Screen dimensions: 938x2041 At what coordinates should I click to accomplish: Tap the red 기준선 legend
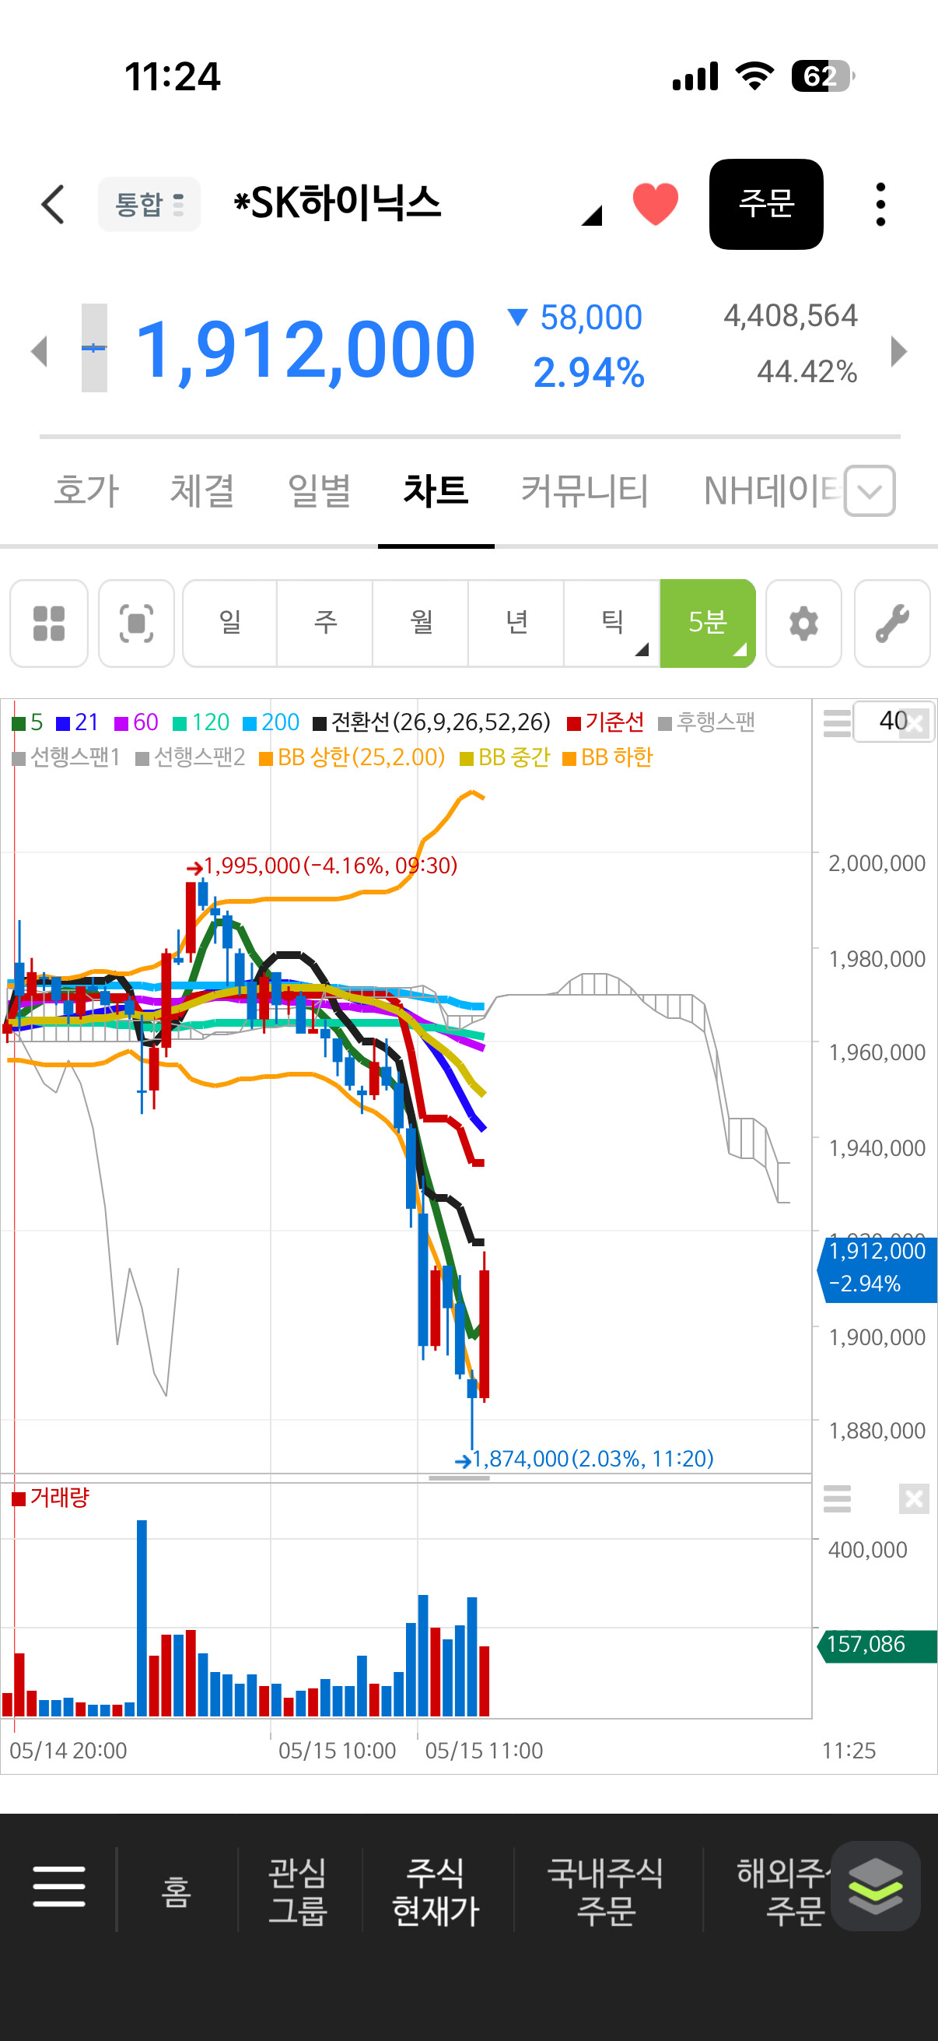click(606, 722)
